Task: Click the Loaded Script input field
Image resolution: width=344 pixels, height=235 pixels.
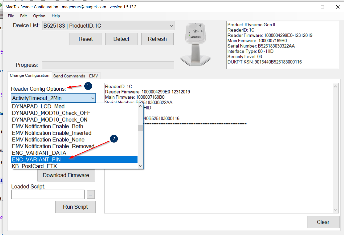Action: tap(48, 194)
